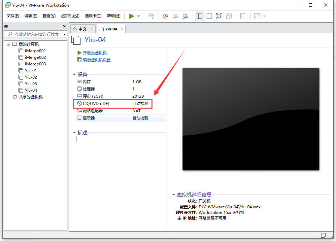336x241 pixels.
Task: Click the VMware Workstation title bar icon
Action: coord(8,5)
